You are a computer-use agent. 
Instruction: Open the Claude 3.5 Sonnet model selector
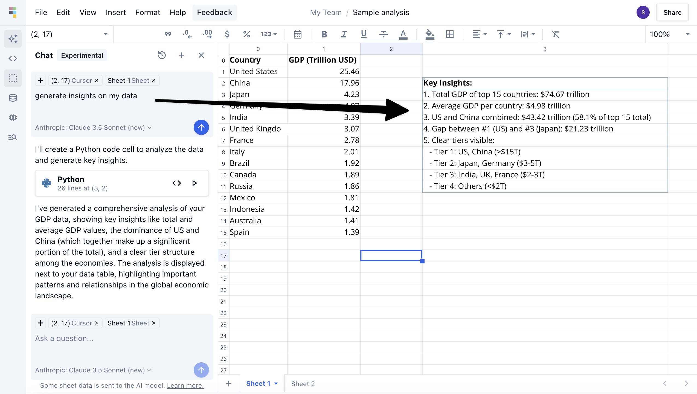[93, 370]
